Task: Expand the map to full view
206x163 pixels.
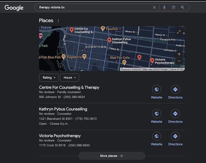Action: tap(179, 32)
